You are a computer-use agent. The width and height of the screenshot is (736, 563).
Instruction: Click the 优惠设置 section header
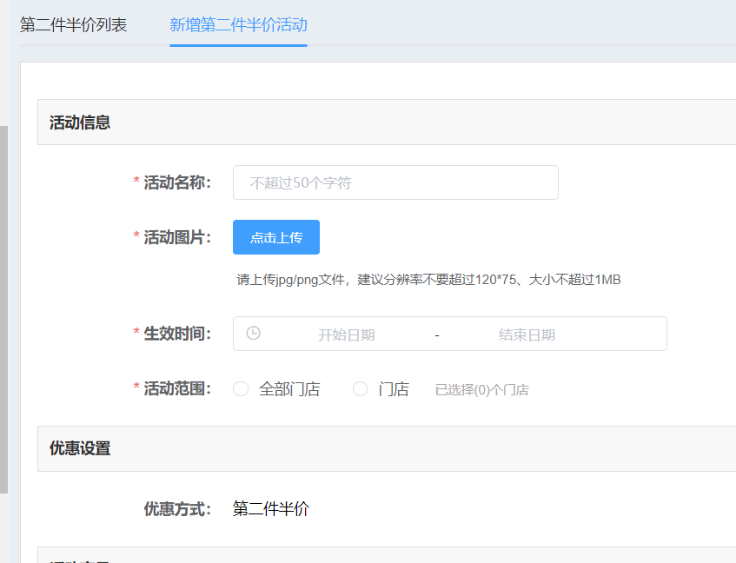[80, 449]
